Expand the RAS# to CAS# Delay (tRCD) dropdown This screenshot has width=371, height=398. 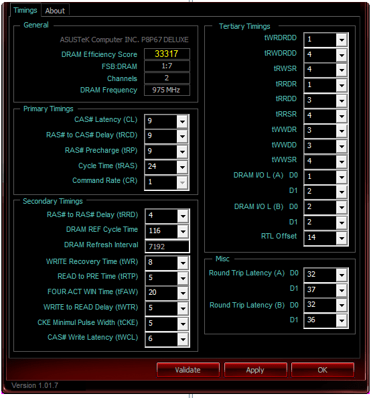click(x=182, y=136)
